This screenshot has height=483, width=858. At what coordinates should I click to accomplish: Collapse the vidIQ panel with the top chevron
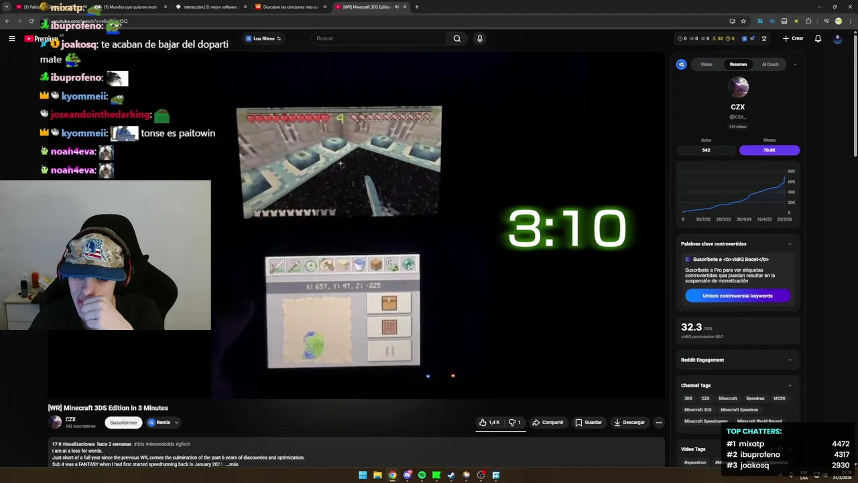point(795,64)
